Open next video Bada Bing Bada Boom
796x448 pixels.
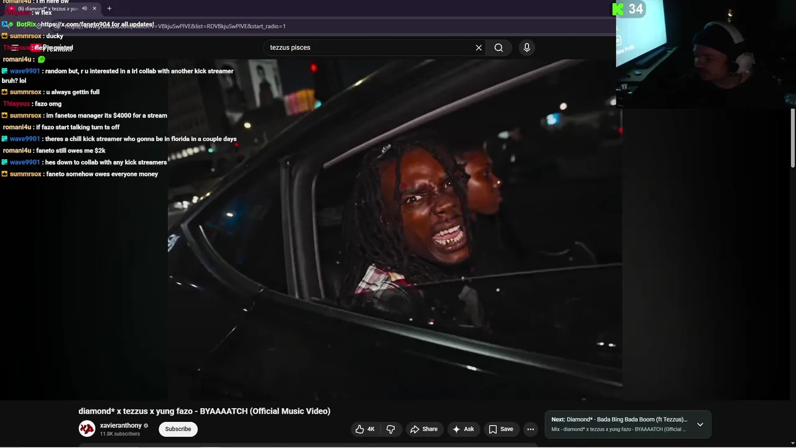click(x=619, y=419)
